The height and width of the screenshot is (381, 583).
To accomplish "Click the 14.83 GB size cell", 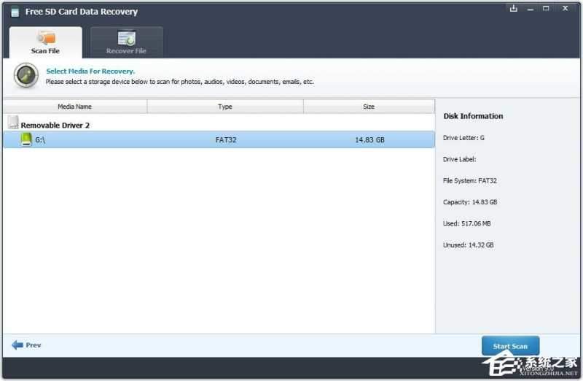I will click(x=369, y=139).
